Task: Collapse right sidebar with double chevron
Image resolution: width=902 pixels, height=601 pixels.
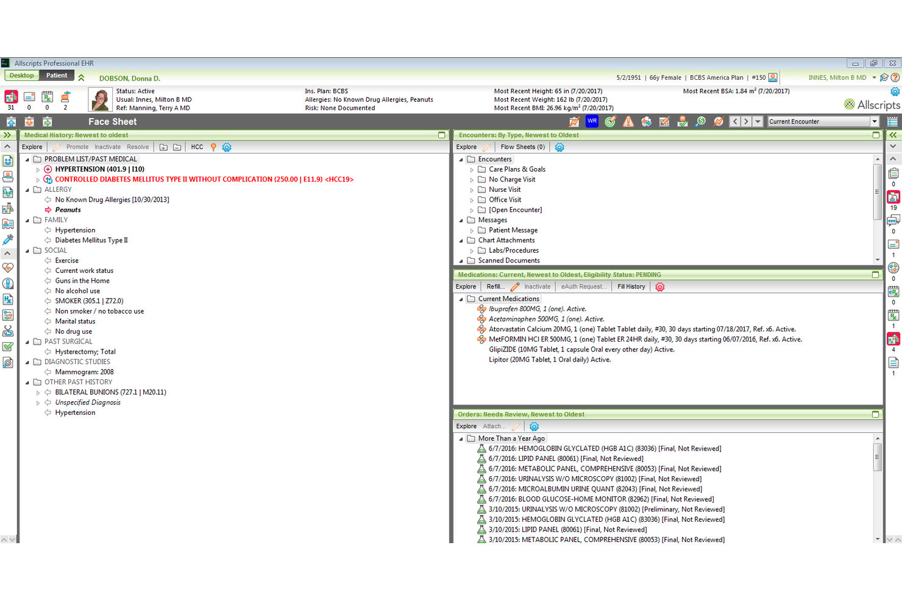Action: coord(893,135)
